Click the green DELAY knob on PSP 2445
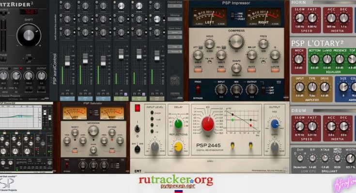This screenshot has width=356, height=193. 178,123
